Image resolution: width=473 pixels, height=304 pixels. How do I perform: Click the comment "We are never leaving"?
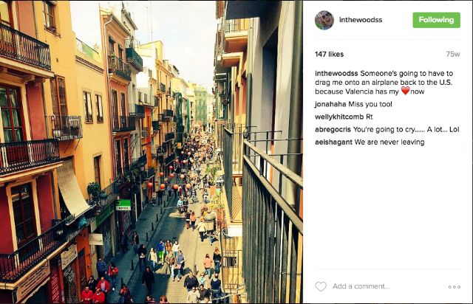click(389, 142)
